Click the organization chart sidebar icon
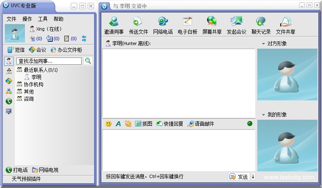 pyautogui.click(x=9, y=91)
